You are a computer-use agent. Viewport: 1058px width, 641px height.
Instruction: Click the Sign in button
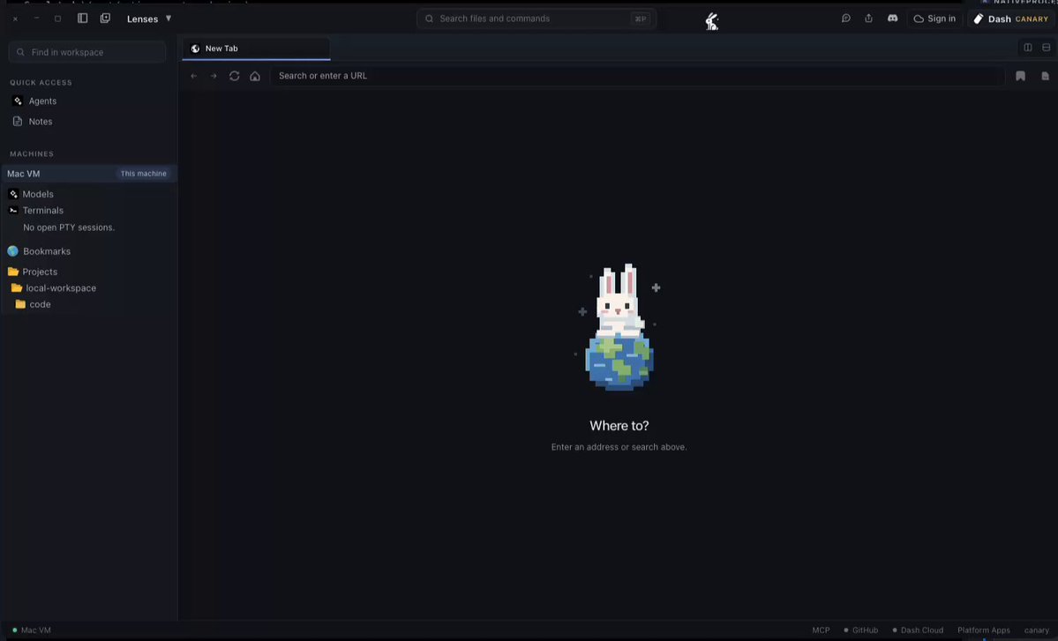click(934, 19)
